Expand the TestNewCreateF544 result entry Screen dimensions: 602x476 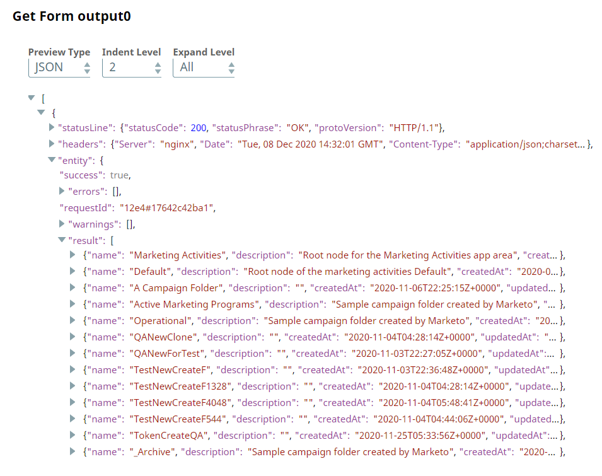pyautogui.click(x=72, y=419)
